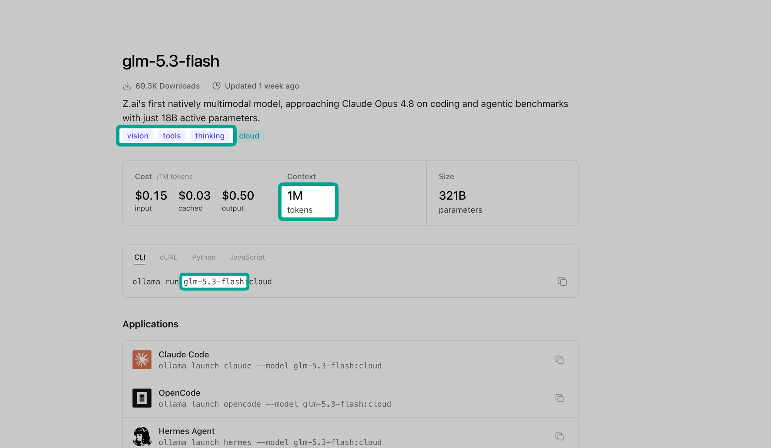
Task: Click the tools tag
Action: (172, 136)
